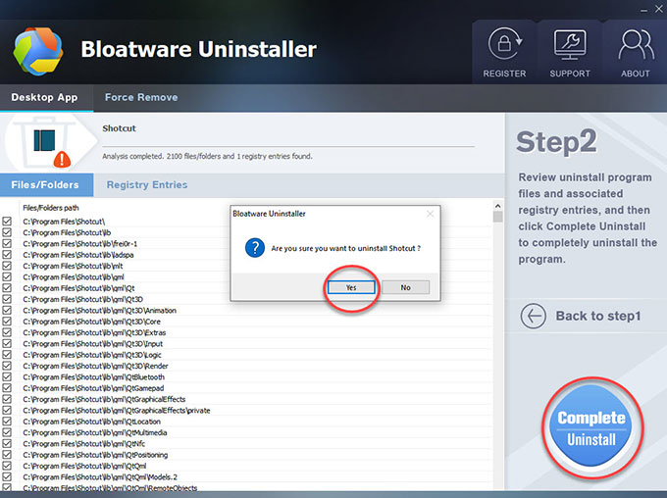Close the Bloatware Uninstaller window
The height and width of the screenshot is (498, 667).
click(x=659, y=10)
